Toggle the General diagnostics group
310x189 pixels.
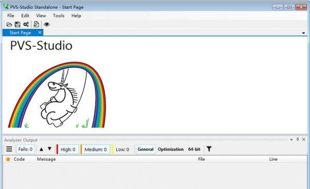pos(146,149)
